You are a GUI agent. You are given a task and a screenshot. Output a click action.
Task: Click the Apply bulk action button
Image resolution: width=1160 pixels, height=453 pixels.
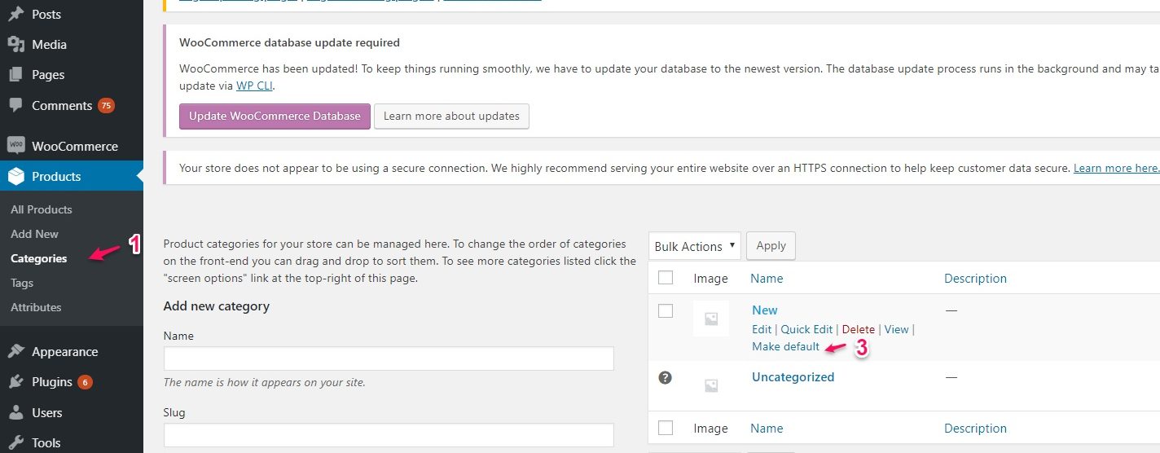(771, 245)
